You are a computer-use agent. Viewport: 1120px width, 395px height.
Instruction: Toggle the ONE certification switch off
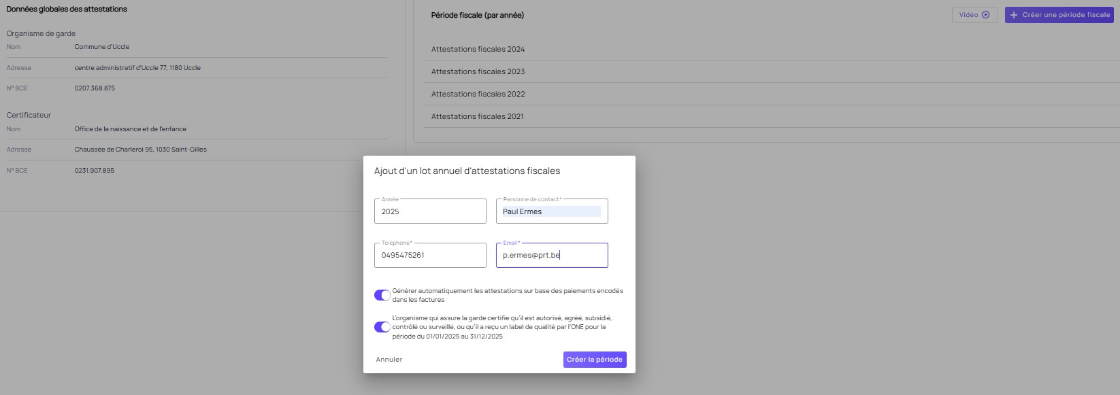382,327
